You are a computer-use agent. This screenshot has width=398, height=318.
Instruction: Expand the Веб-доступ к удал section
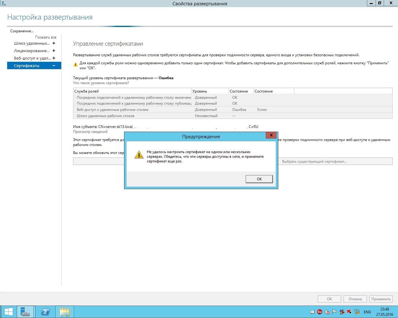pyautogui.click(x=54, y=58)
